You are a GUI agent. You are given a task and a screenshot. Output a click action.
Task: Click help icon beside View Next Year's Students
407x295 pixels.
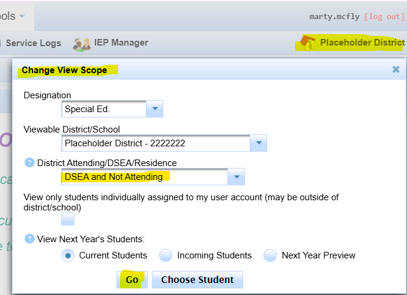29,239
